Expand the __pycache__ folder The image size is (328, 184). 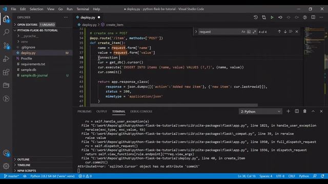click(30, 36)
